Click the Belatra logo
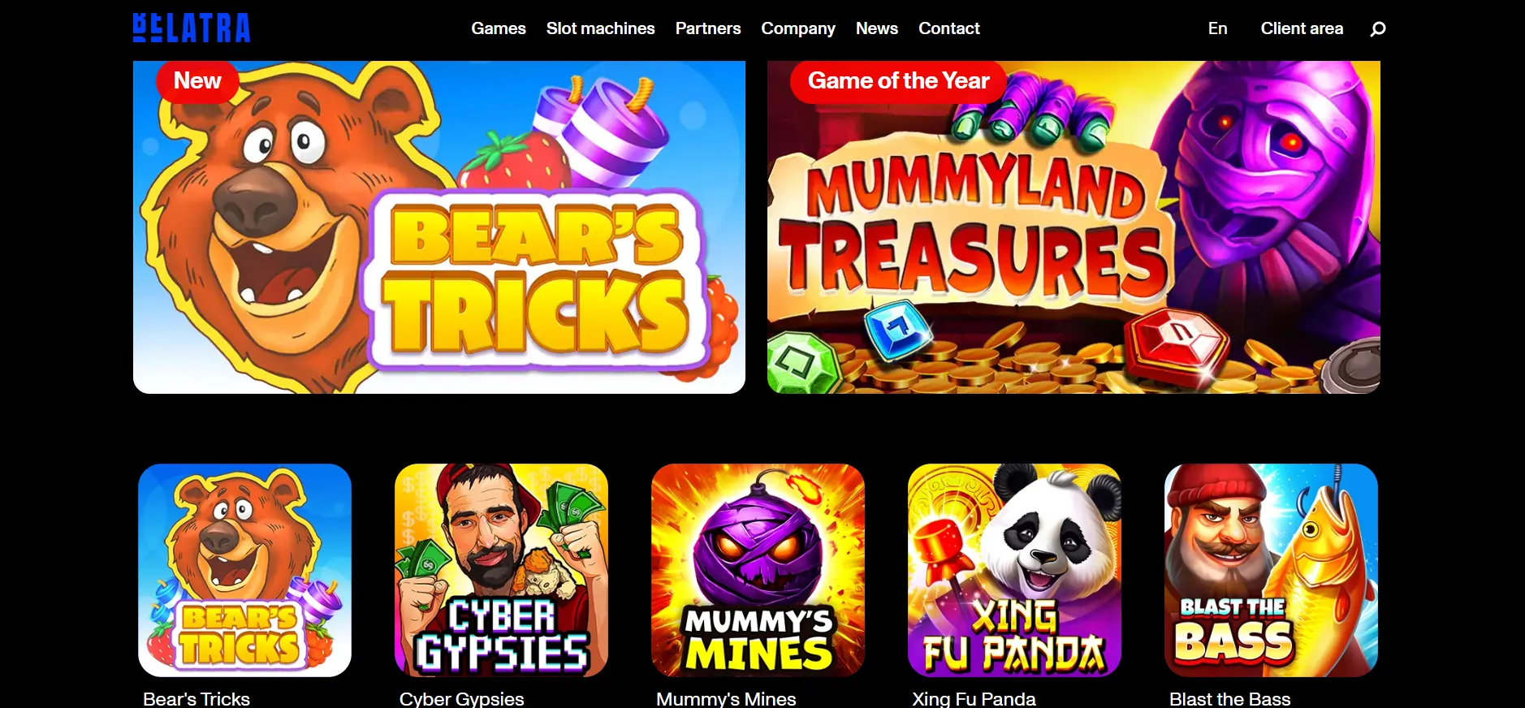 click(x=192, y=28)
